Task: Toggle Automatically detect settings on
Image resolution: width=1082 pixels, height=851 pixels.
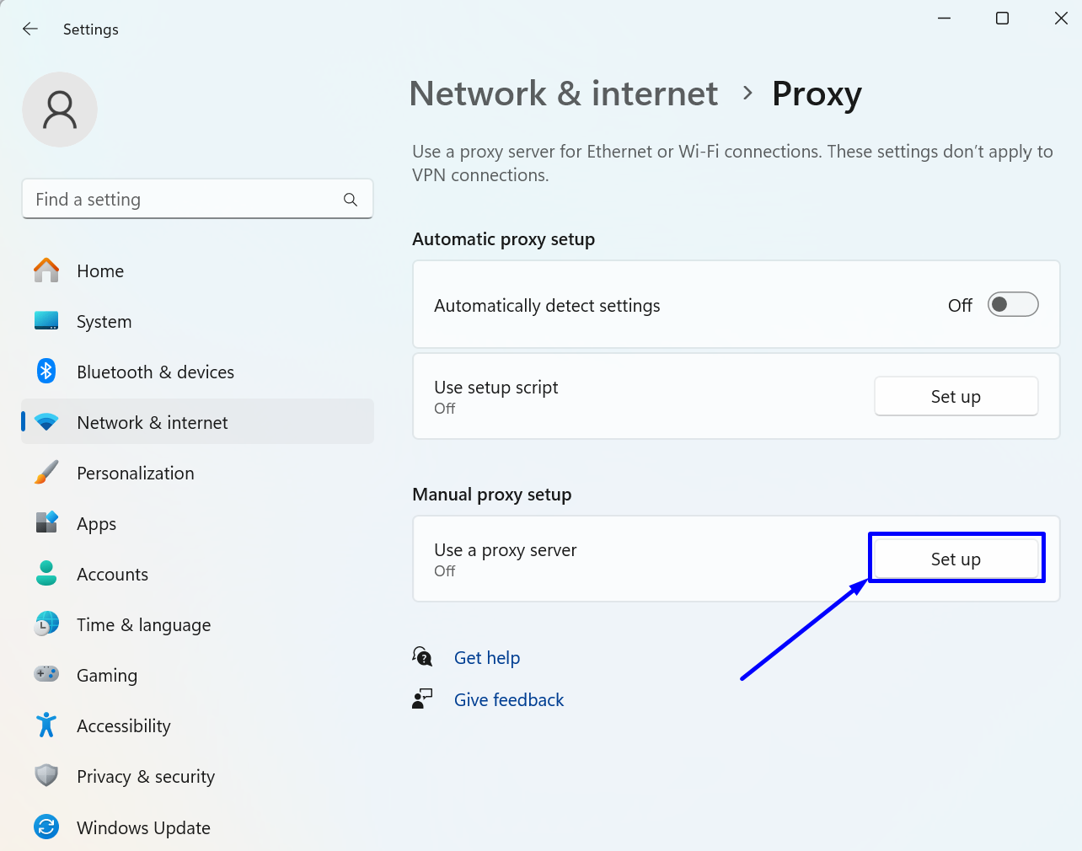Action: (1012, 304)
